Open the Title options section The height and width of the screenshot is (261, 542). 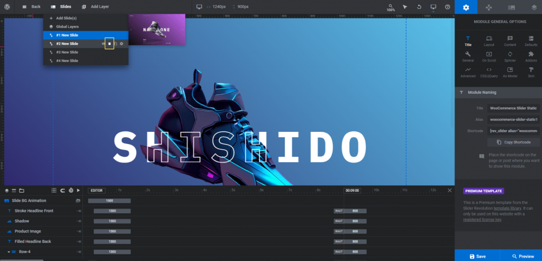tap(468, 41)
